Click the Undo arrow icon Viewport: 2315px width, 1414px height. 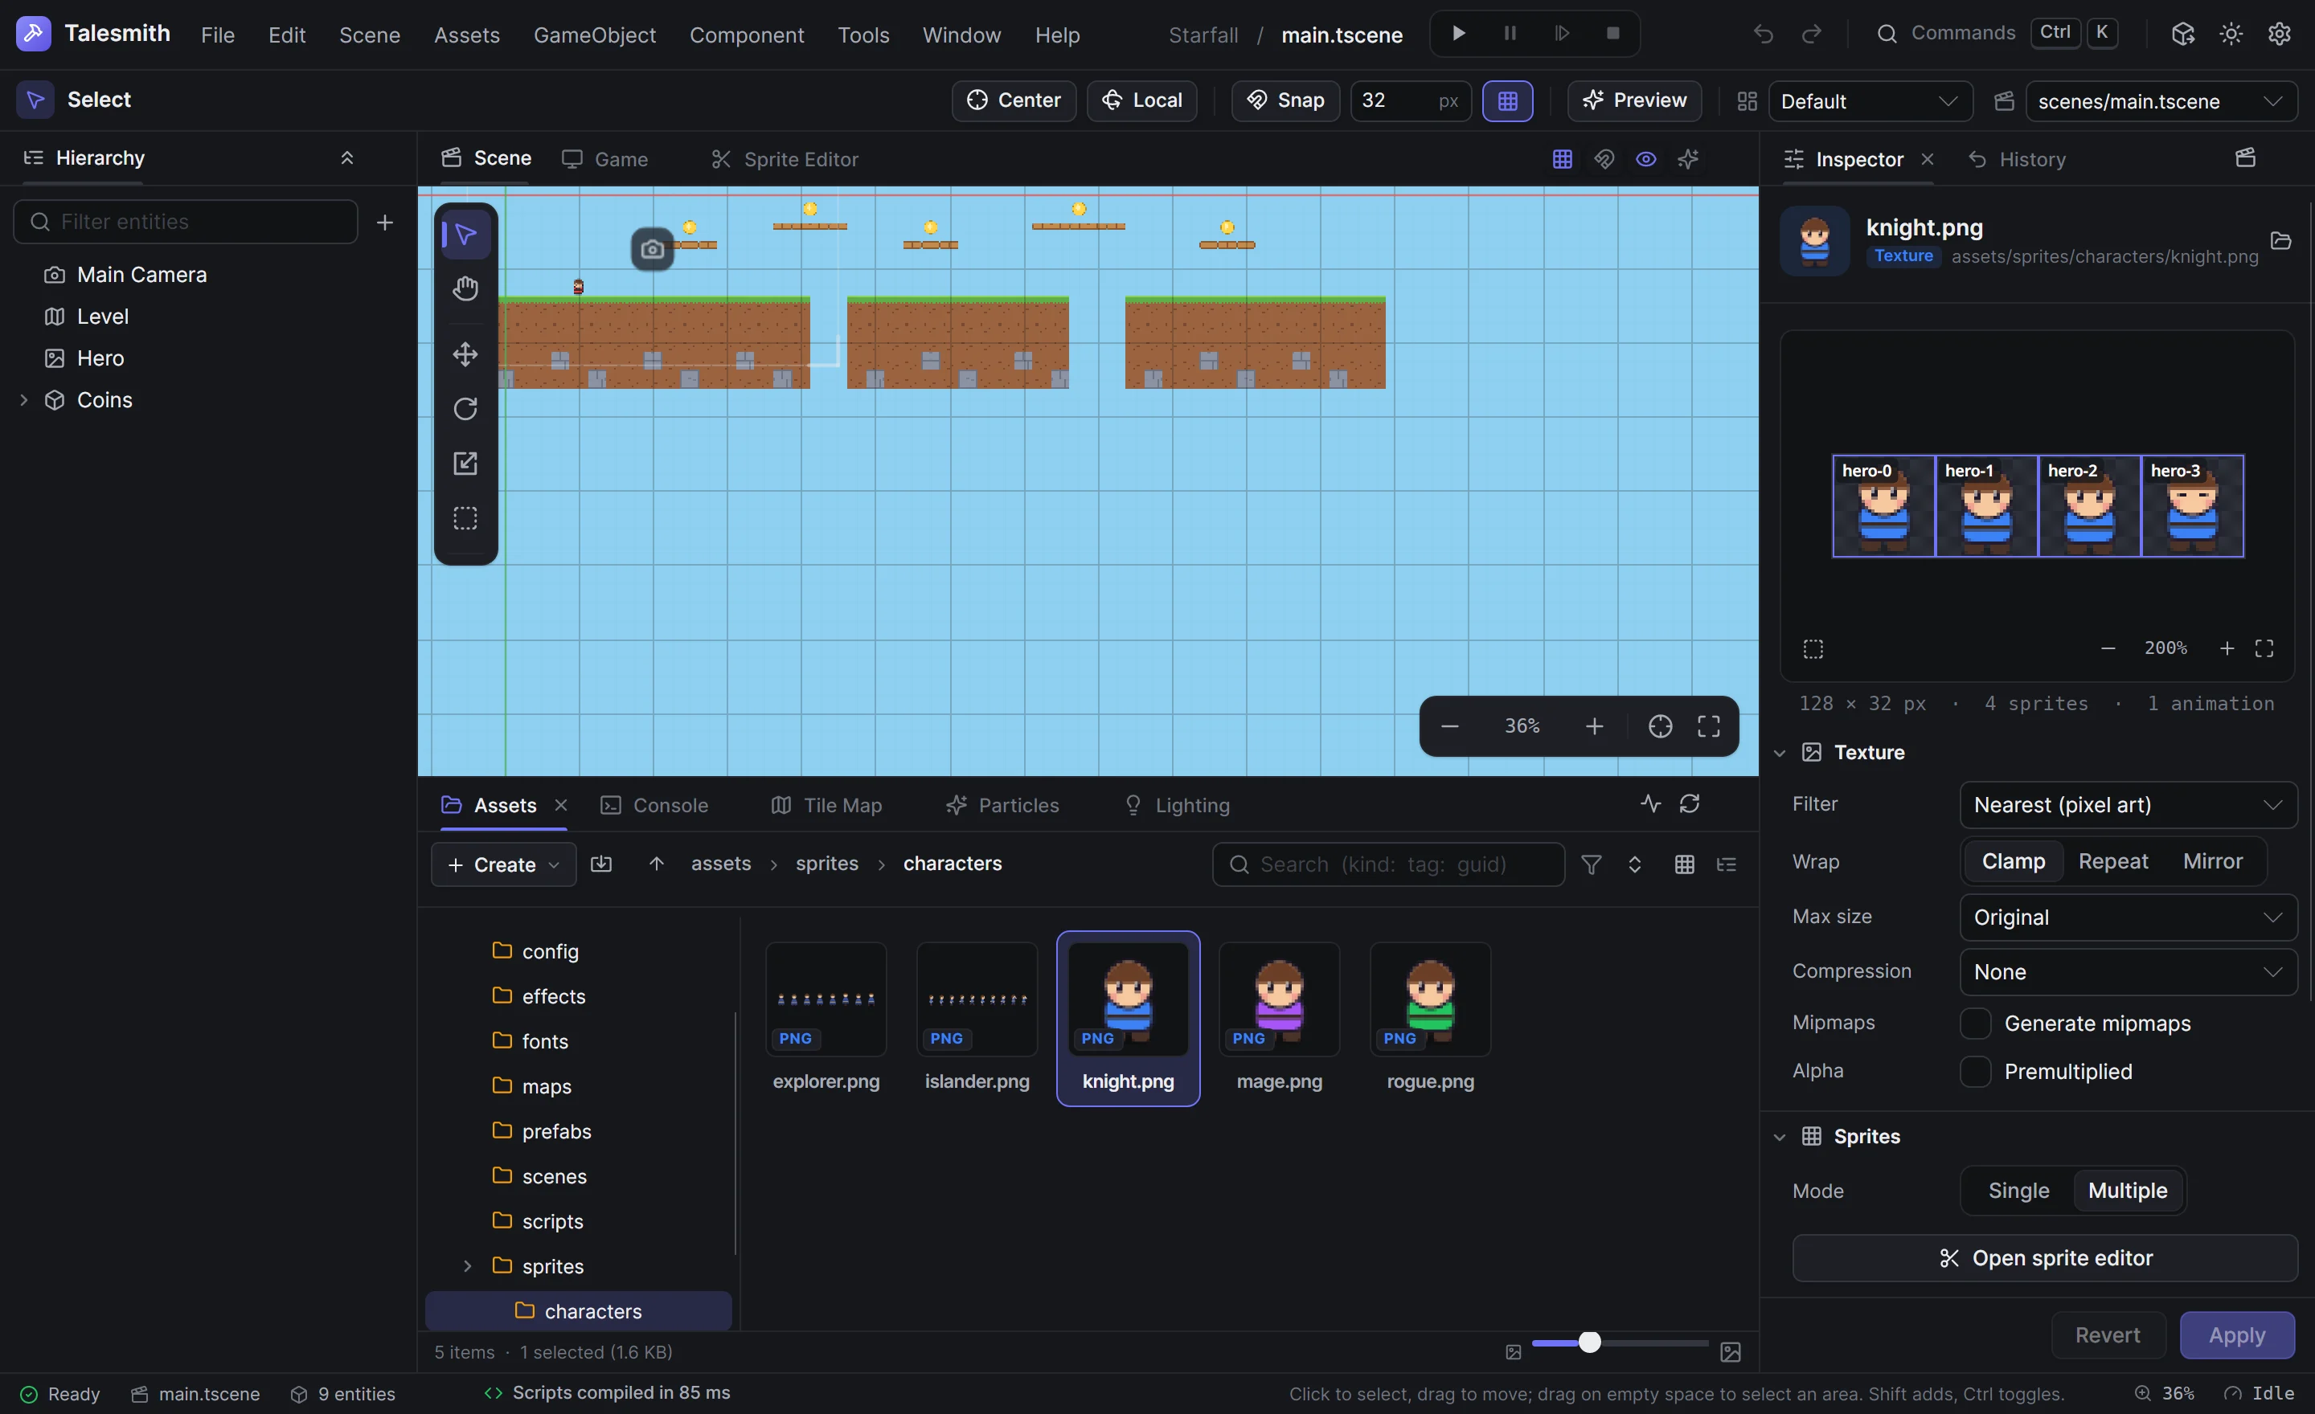[1763, 35]
